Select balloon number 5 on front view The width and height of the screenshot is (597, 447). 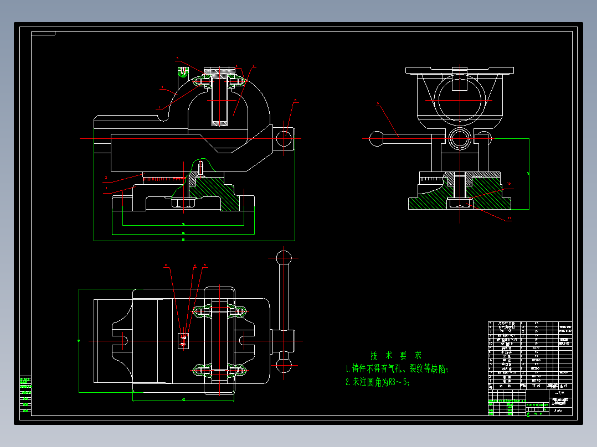[x=177, y=58]
